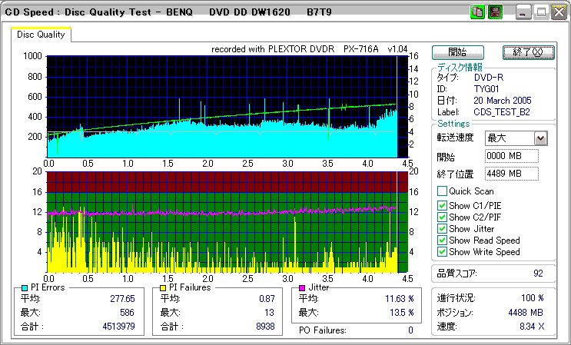This screenshot has width=571, height=345.
Task: Click the floppy disk save icon
Action: pos(495,12)
